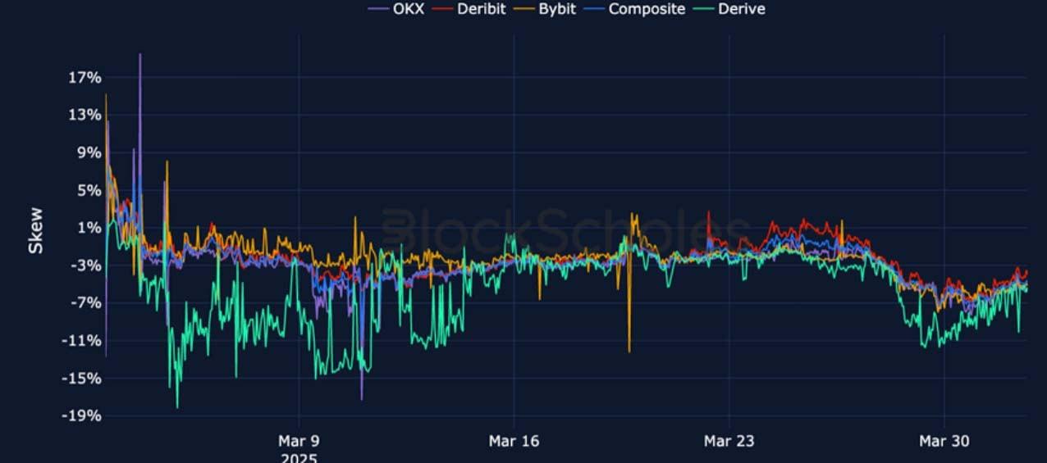Click the BlockScholes watermark in chart center
Screen dimensions: 1047x463
tap(565, 228)
